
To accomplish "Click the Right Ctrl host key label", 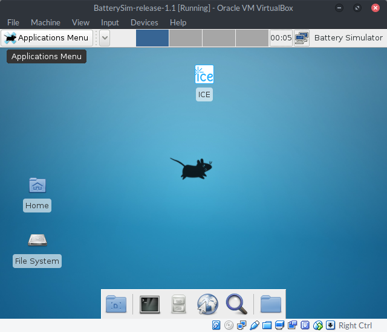I will [355, 325].
